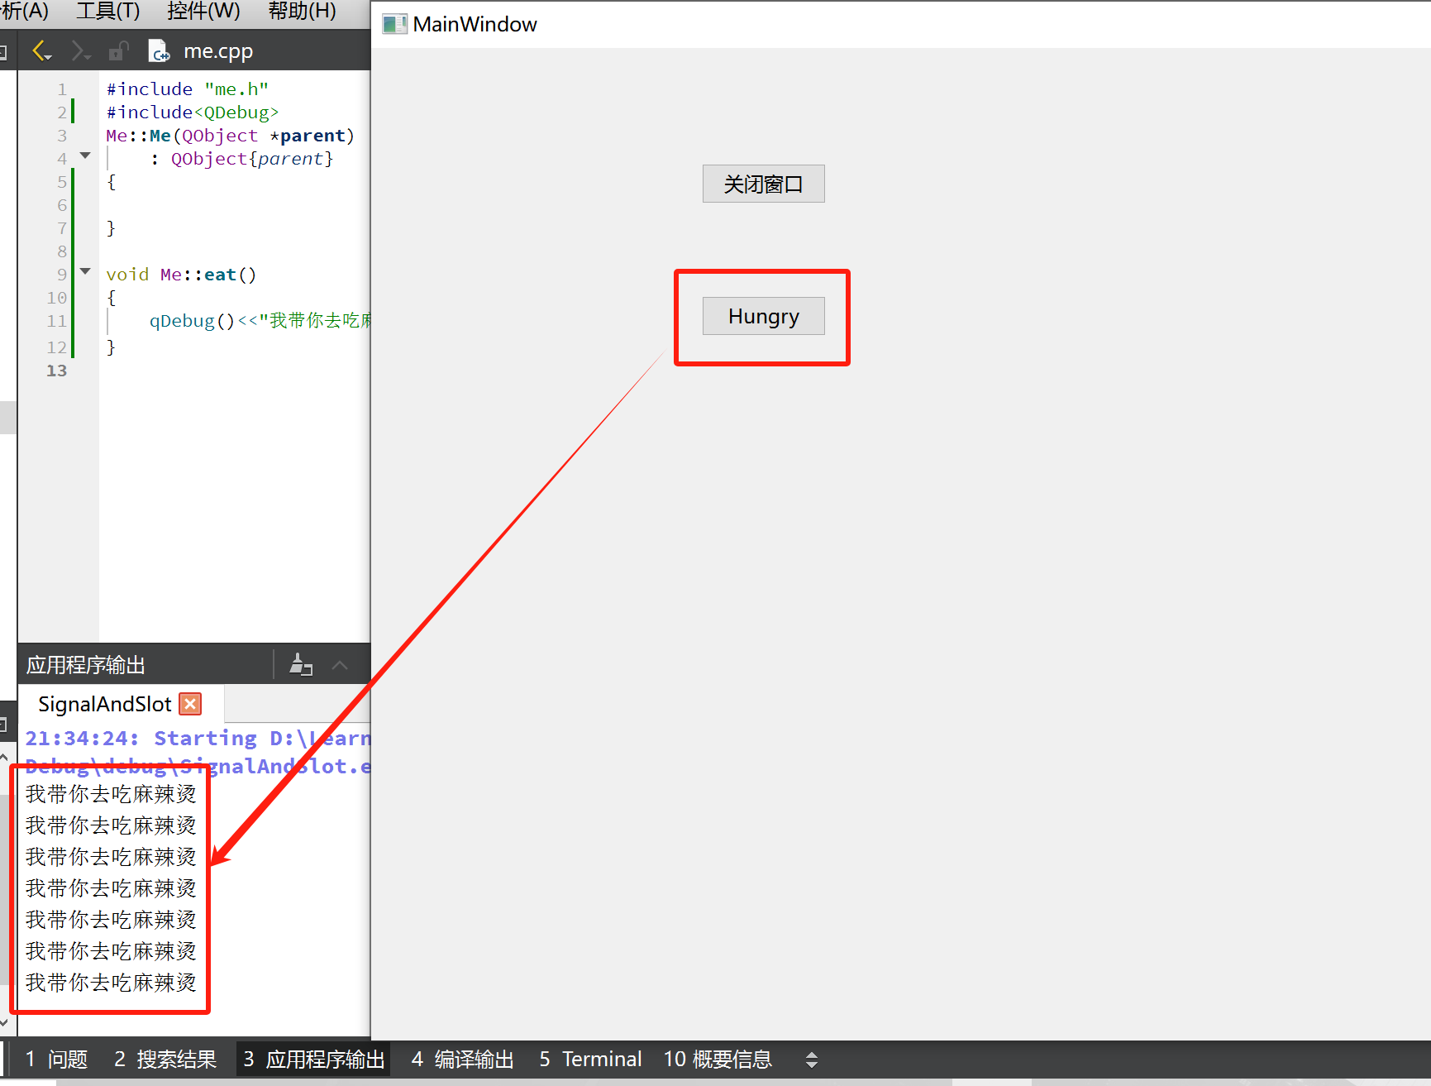Collapse the eat function fold at line 9
Image resolution: width=1431 pixels, height=1086 pixels.
[x=85, y=271]
